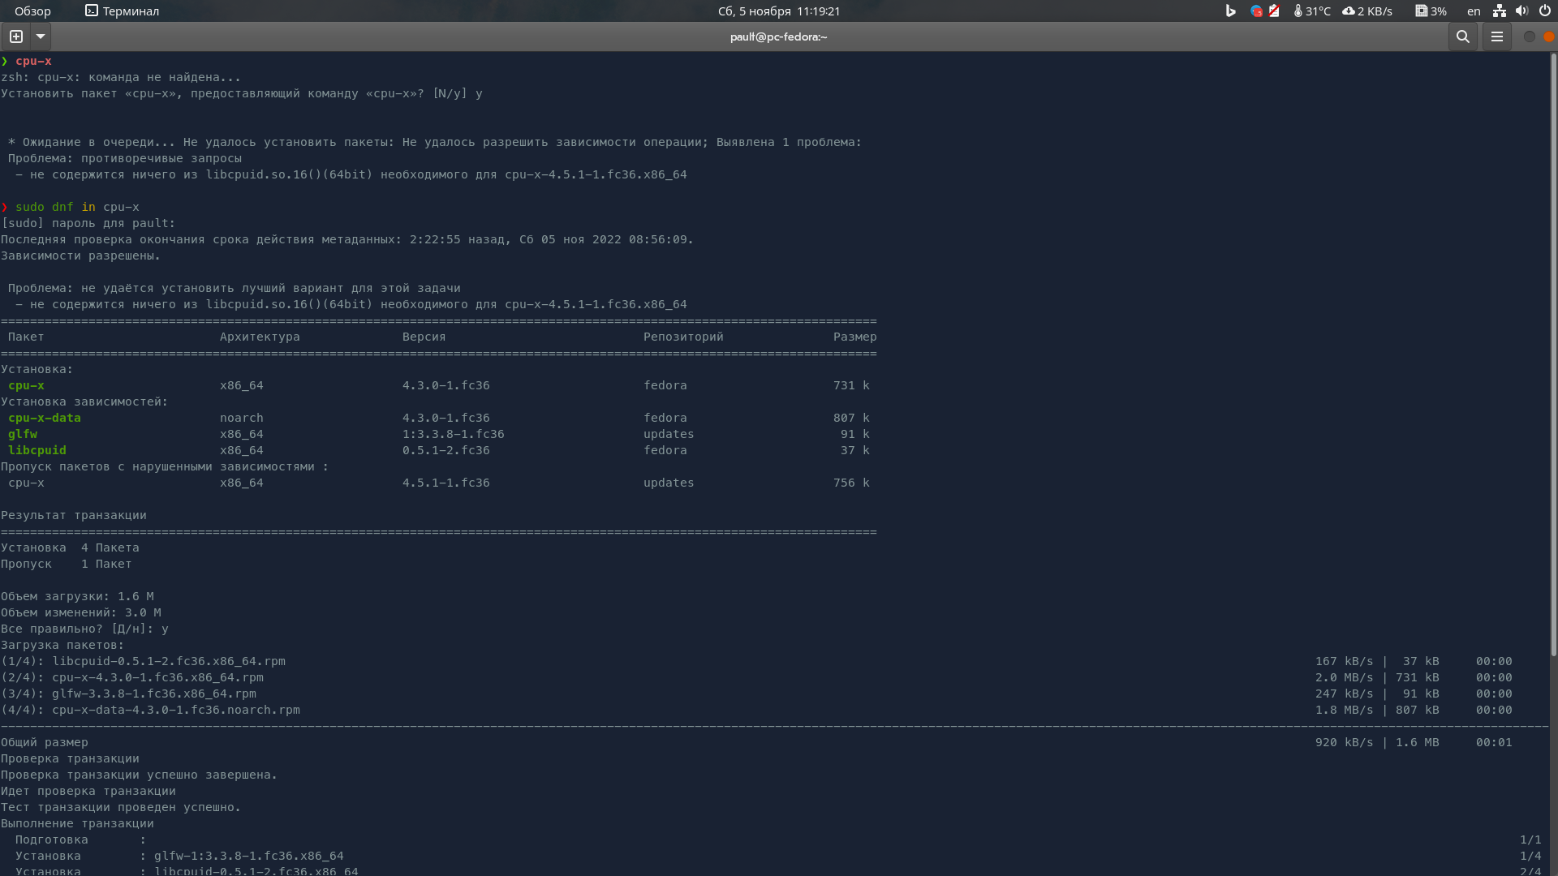
Task: Click the CPU usage 3% indicator
Action: [x=1431, y=11]
